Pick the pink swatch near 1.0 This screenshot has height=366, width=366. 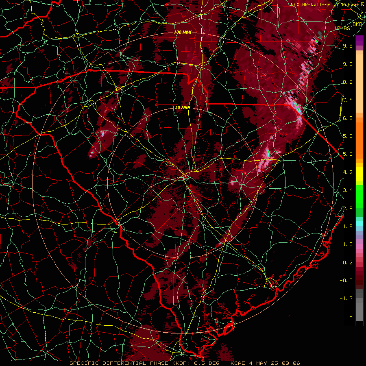pyautogui.click(x=359, y=246)
